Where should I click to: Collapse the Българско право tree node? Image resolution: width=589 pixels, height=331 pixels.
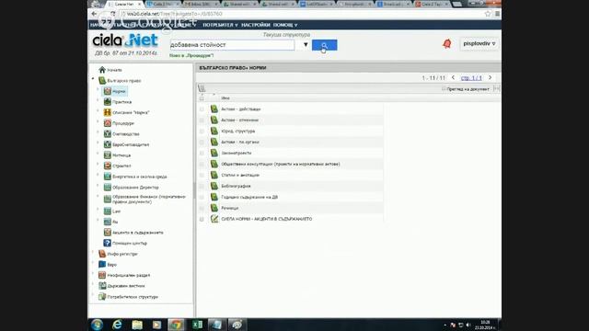click(93, 79)
